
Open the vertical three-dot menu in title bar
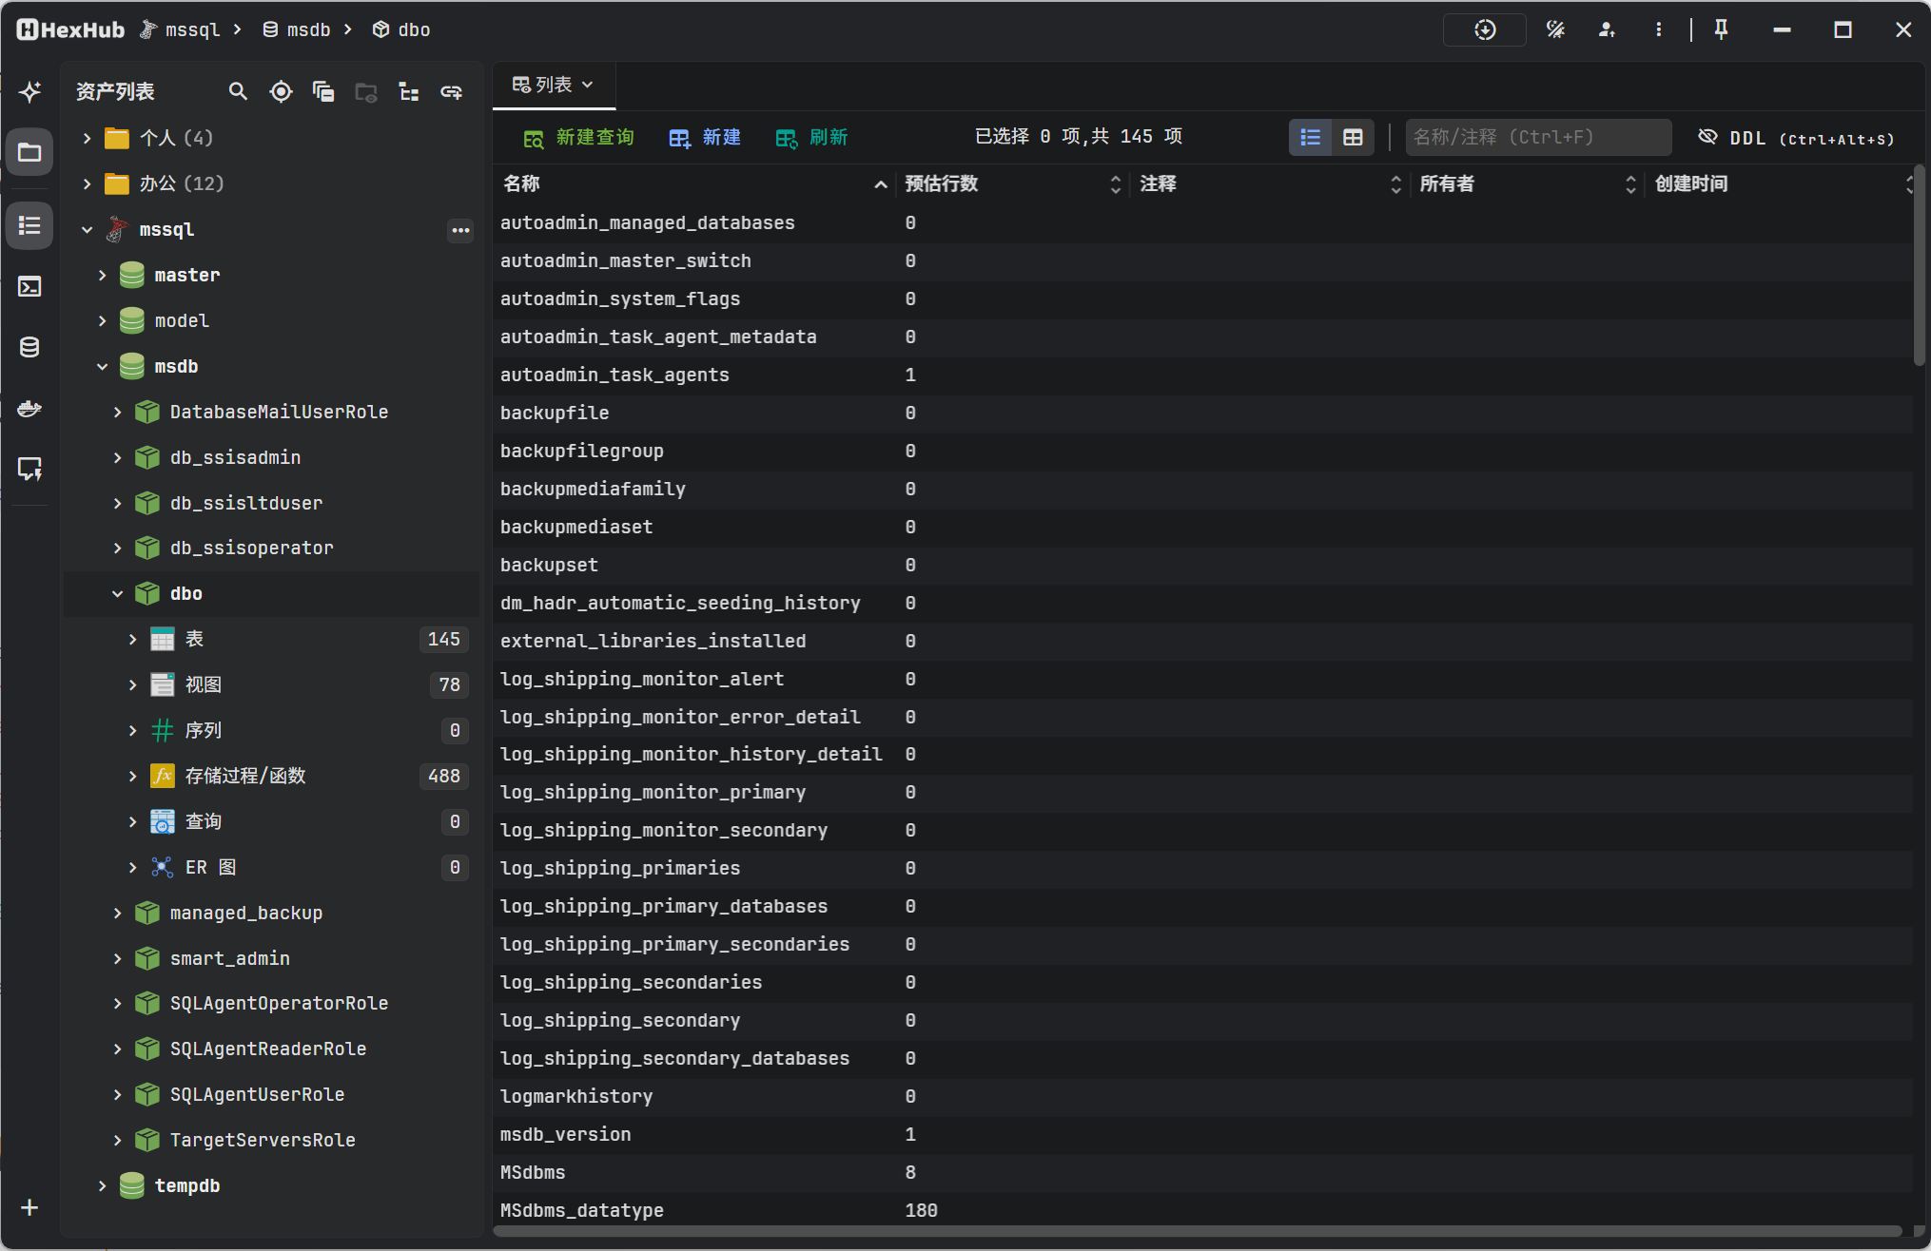coord(1658,29)
